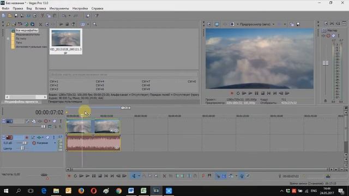Screen dimensions: 349x196
Task: Open the Undo history dropdown arrow
Action: (x=69, y=16)
